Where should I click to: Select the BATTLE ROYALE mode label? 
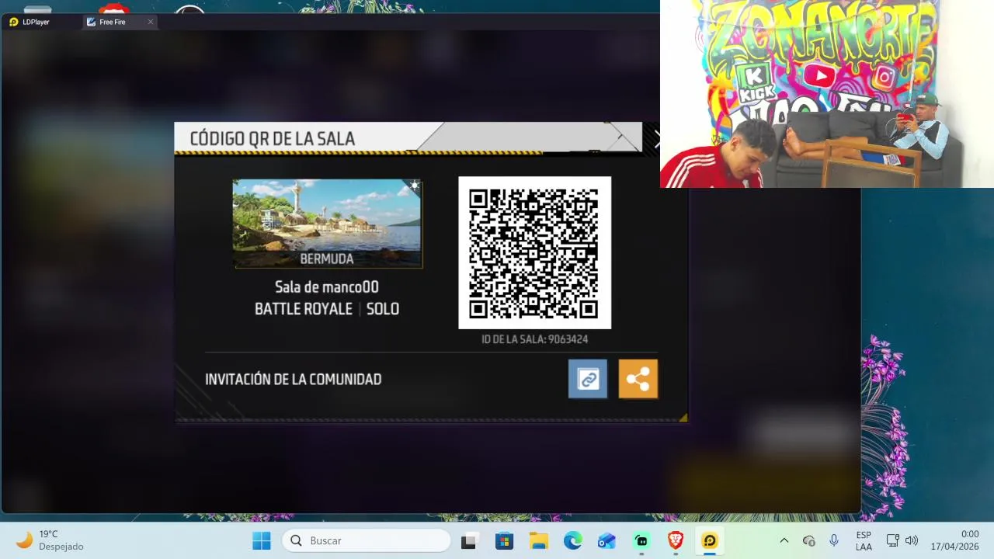click(x=304, y=309)
